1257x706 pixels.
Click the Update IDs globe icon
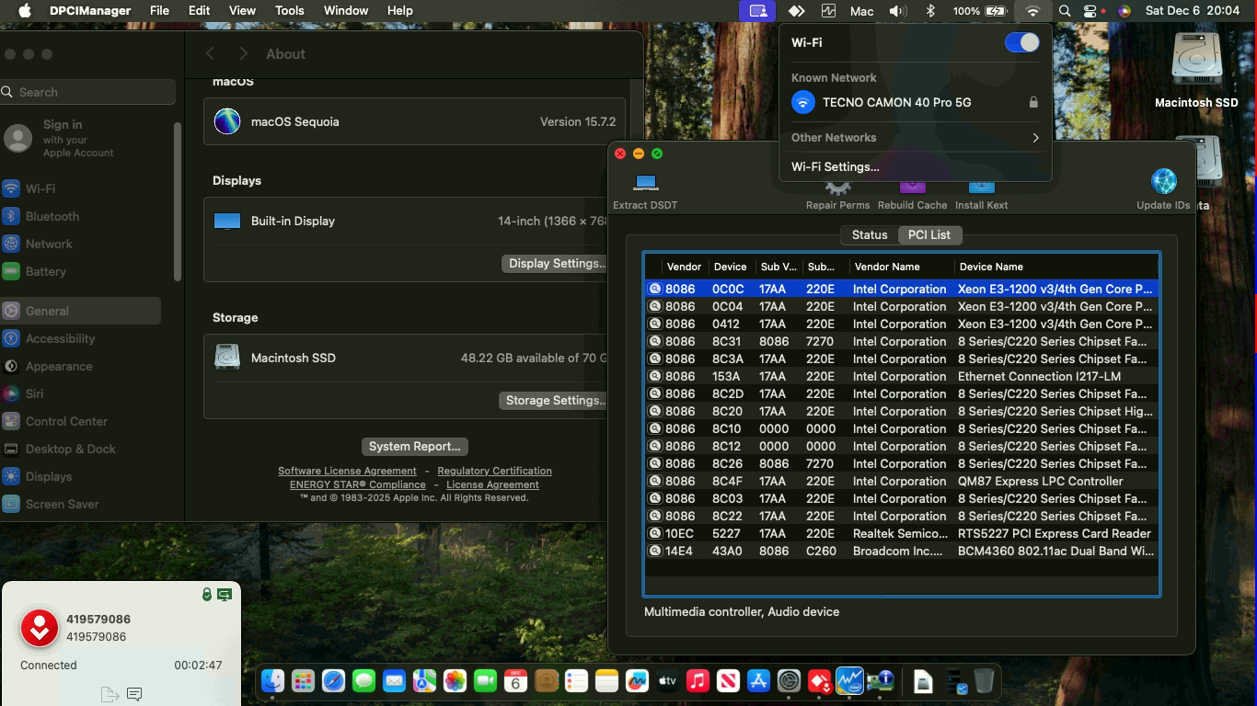1163,183
